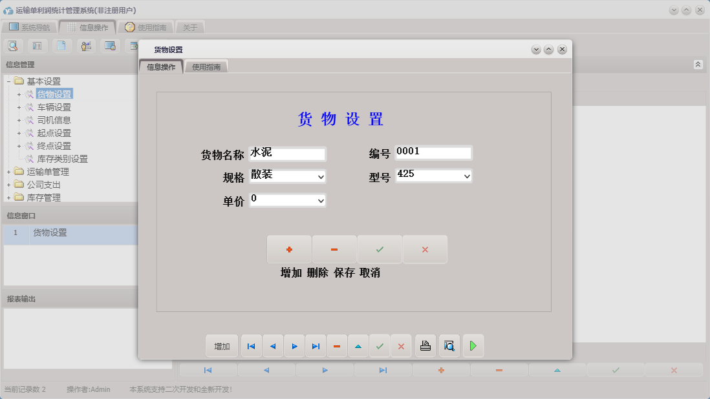Delete record using red minus icon
710x399 pixels.
coord(337,345)
